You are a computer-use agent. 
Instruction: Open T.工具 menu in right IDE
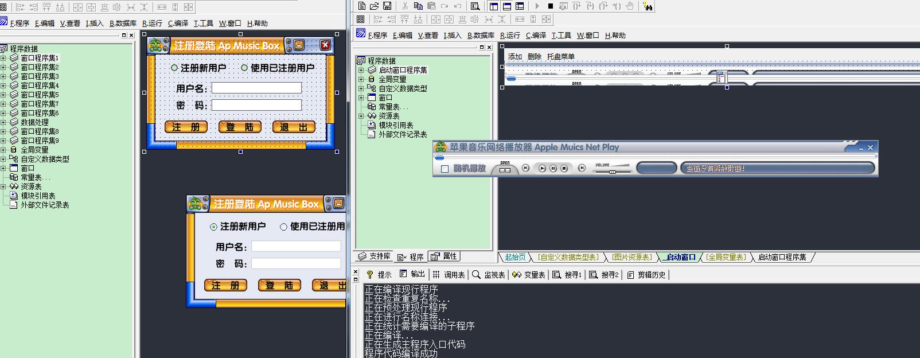(561, 35)
